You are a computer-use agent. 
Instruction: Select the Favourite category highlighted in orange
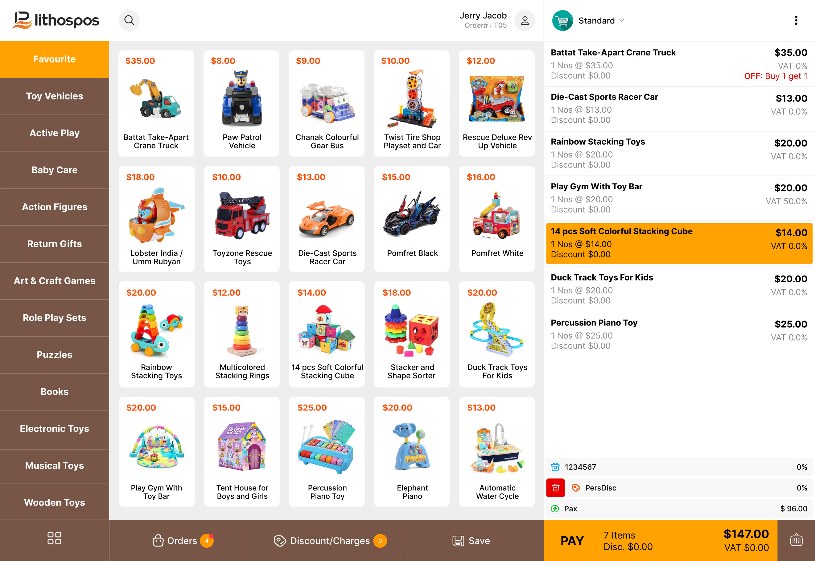54,59
